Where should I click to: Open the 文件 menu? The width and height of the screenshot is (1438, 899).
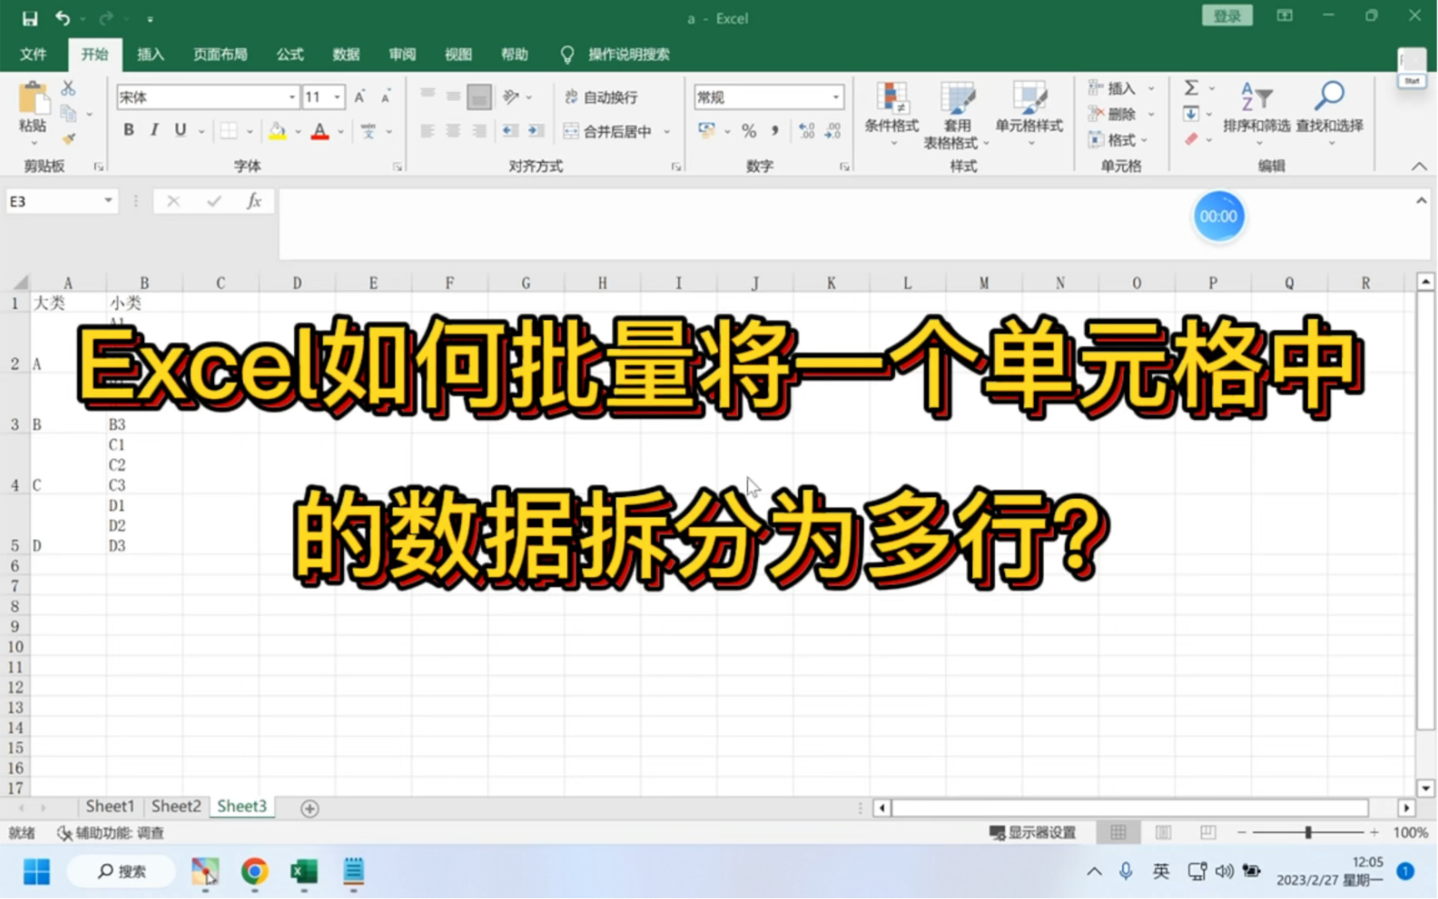[x=34, y=54]
